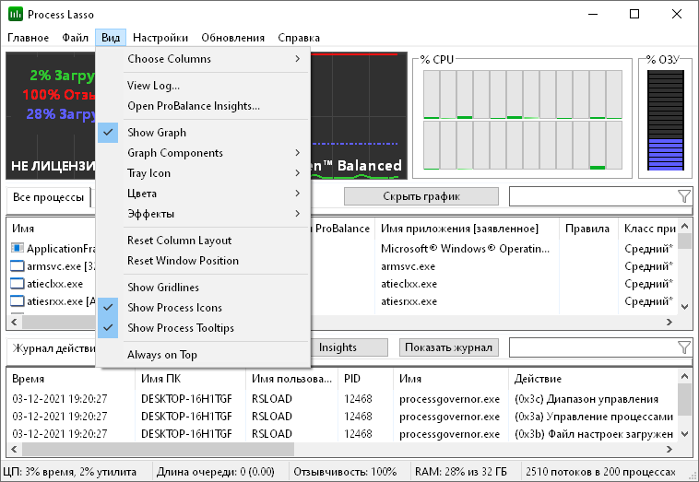The height and width of the screenshot is (482, 699).
Task: Click the action log scroll-up arrow
Action: (685, 377)
